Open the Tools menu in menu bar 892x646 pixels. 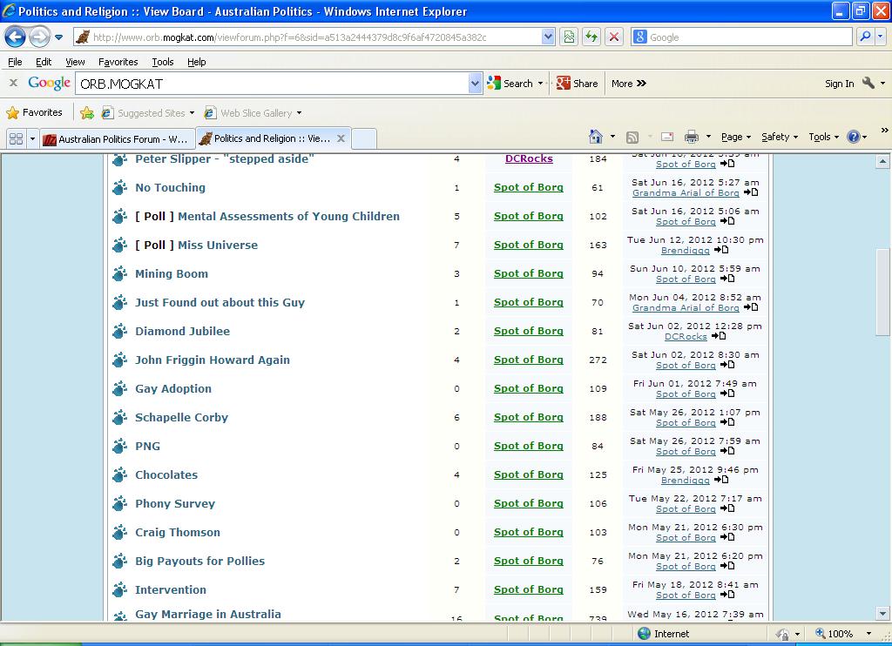[x=162, y=62]
